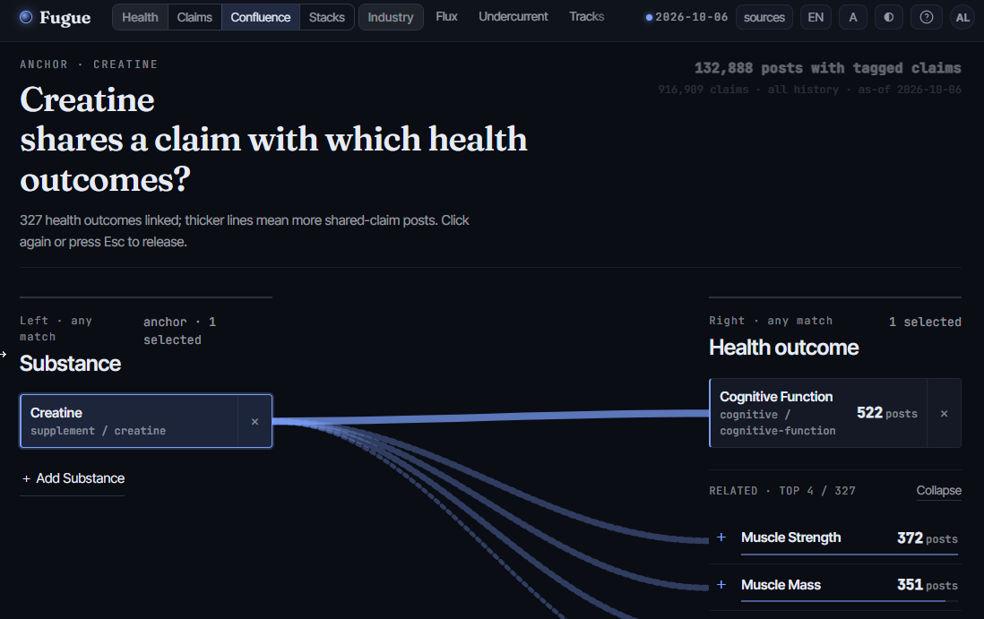984x619 pixels.
Task: Switch to the Health tab
Action: point(140,17)
